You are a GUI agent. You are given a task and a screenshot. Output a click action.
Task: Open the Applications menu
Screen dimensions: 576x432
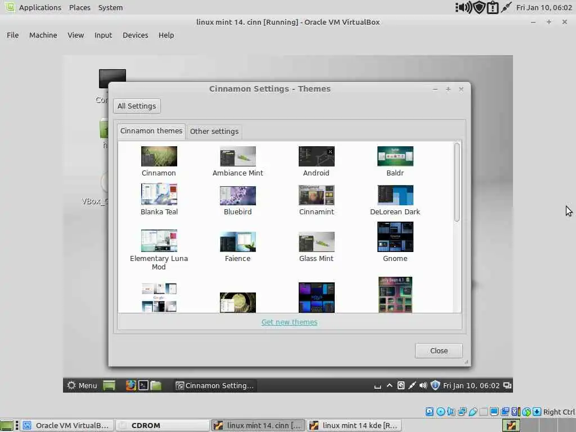pyautogui.click(x=40, y=7)
